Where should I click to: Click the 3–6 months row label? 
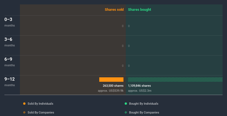pyautogui.click(x=10, y=42)
